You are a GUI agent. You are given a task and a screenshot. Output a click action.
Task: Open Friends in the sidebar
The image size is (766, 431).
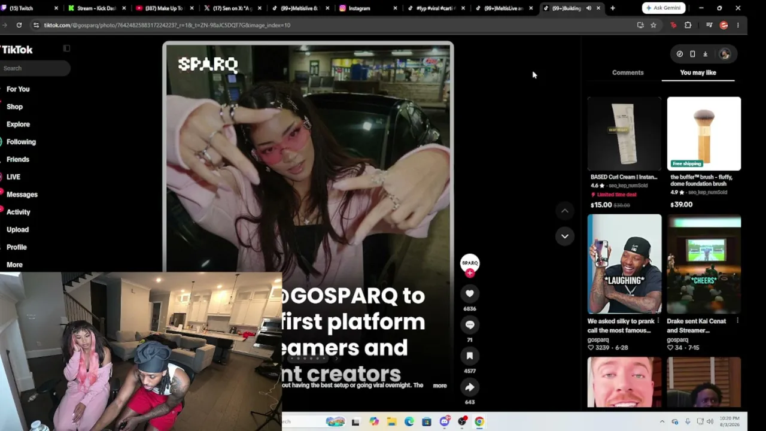(18, 159)
